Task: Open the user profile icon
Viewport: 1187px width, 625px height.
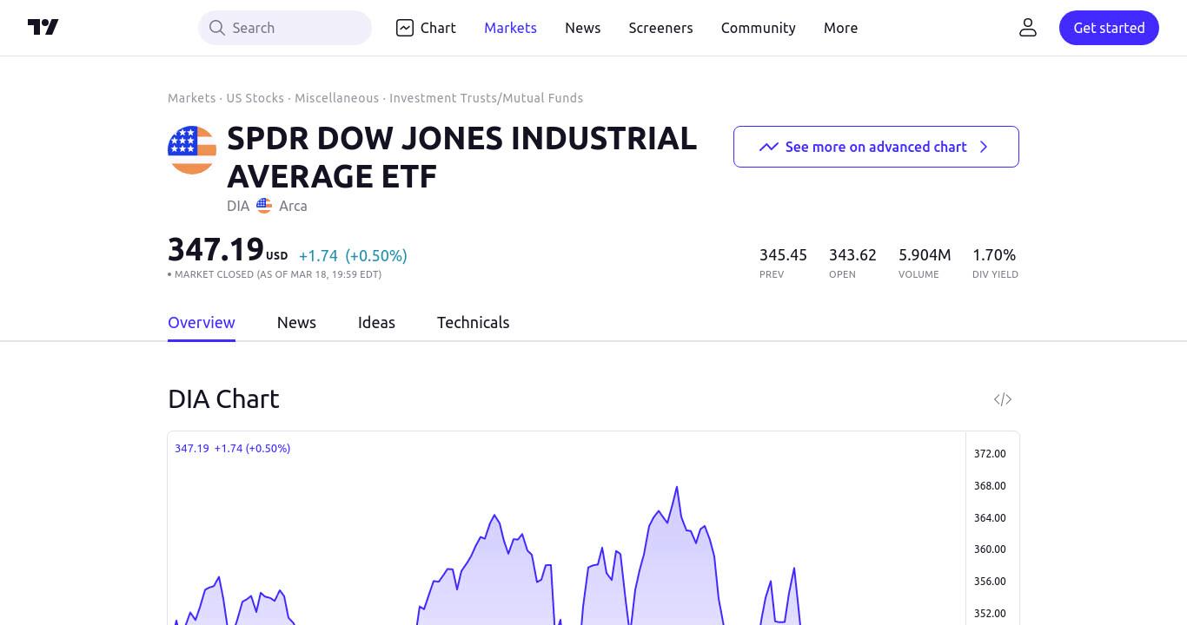Action: tap(1028, 28)
